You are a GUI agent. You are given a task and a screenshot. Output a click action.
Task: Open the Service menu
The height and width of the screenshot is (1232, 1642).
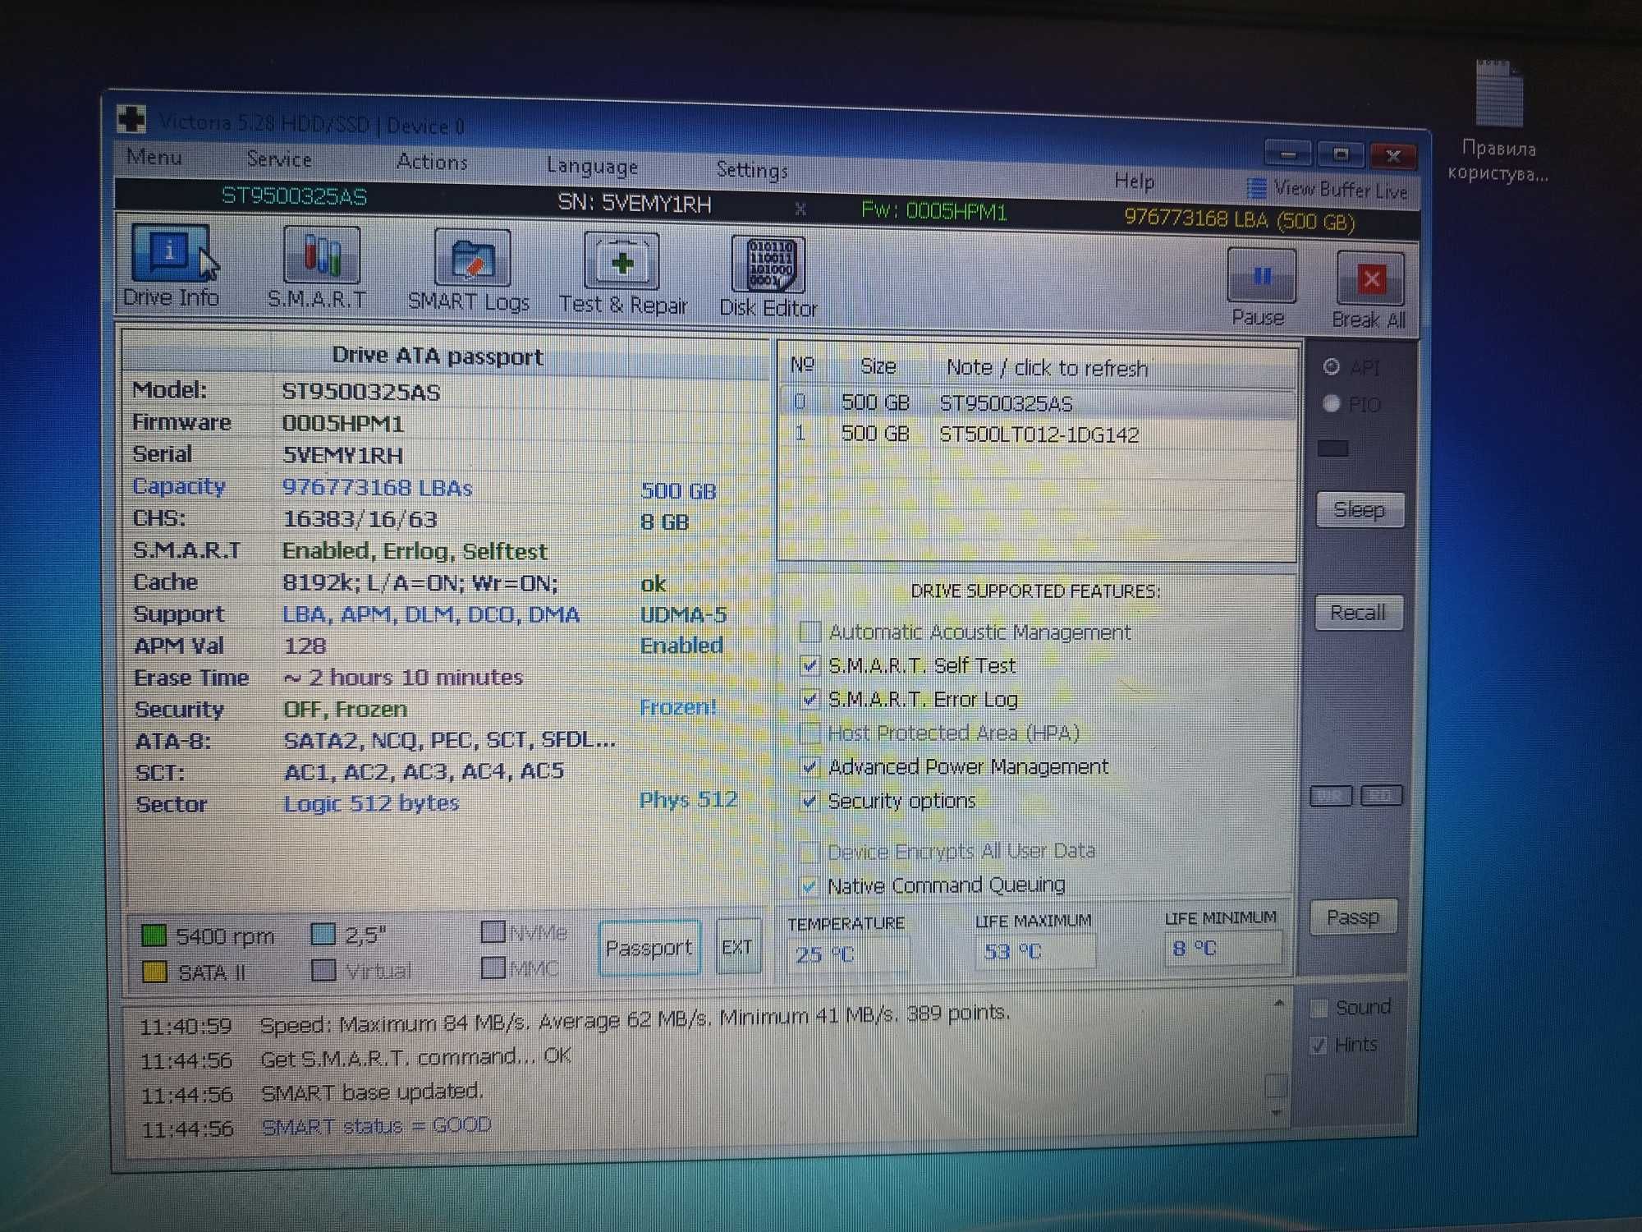pyautogui.click(x=279, y=159)
